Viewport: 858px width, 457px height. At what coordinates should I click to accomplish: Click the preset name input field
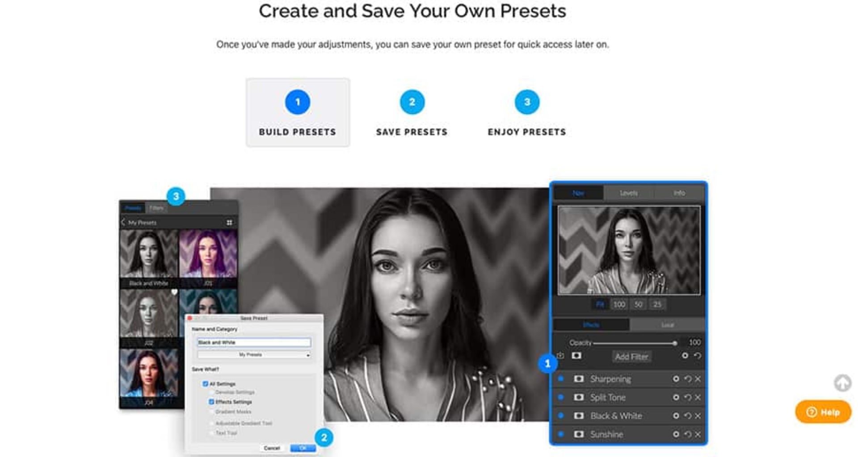[x=254, y=342]
